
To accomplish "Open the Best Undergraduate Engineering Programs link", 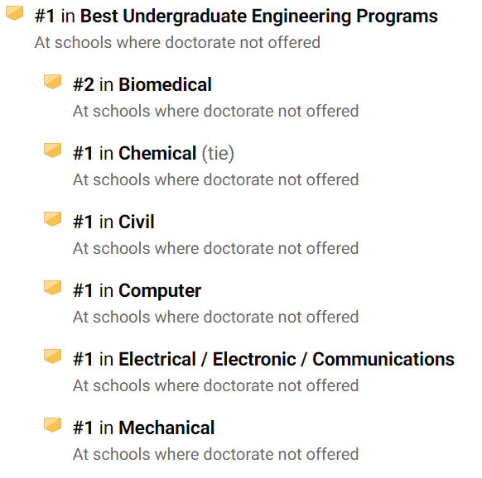I will 259,17.
